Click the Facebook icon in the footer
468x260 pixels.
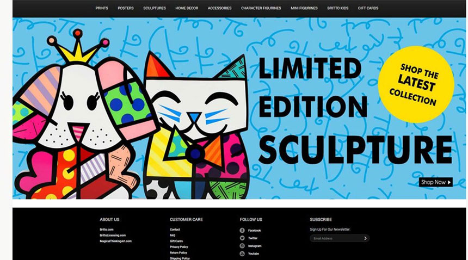(242, 230)
